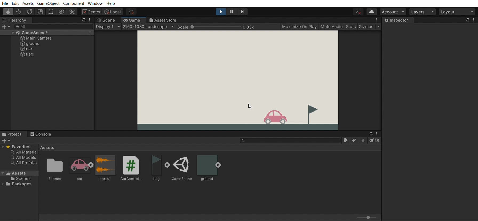Collapse the GameScene hierarchy tree
The height and width of the screenshot is (221, 478).
(x=13, y=33)
